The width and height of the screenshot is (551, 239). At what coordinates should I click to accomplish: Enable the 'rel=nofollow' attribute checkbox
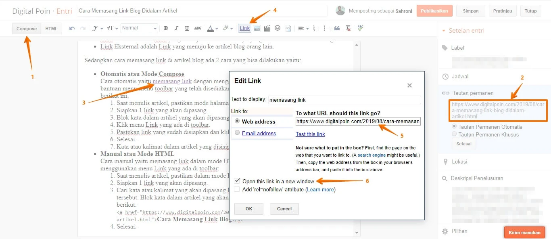(x=237, y=189)
